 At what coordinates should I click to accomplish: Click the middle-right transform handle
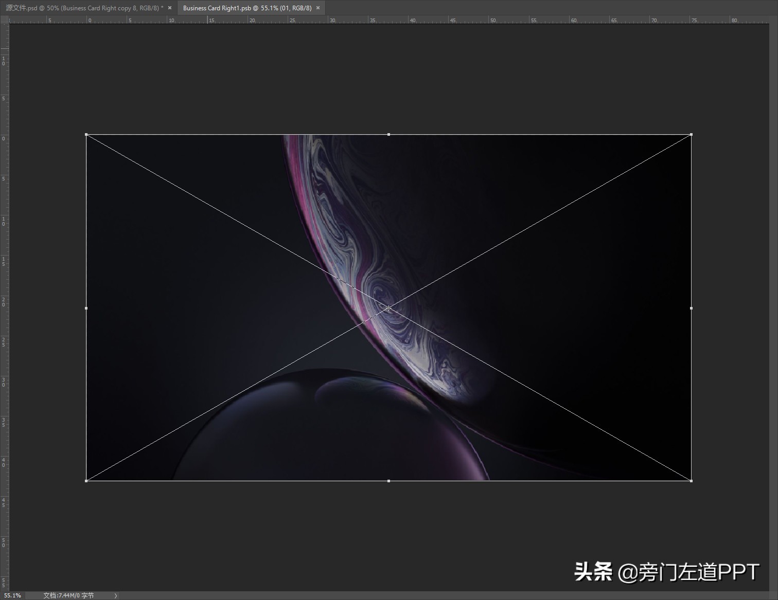(x=691, y=308)
